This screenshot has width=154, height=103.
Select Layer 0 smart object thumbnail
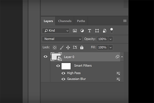point(56,57)
